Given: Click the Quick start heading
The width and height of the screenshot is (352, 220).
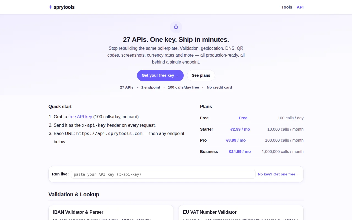Looking at the screenshot, I should [x=60, y=106].
